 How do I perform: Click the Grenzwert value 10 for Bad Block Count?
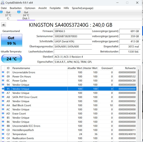pyautogui.click(x=111, y=105)
